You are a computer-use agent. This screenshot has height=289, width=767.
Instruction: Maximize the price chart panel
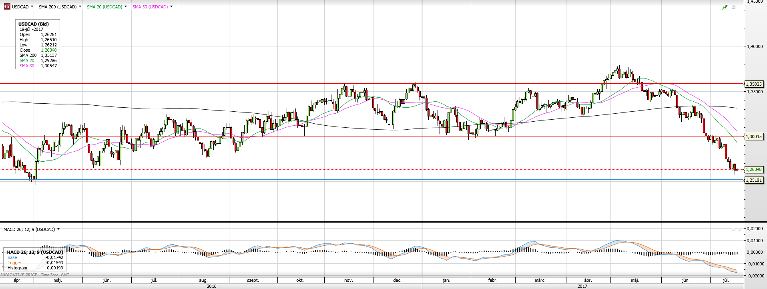[734, 7]
